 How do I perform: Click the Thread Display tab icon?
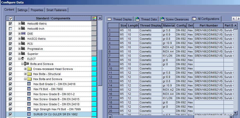(109, 19)
